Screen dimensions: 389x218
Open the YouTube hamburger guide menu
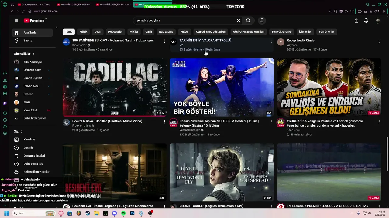tap(16, 21)
